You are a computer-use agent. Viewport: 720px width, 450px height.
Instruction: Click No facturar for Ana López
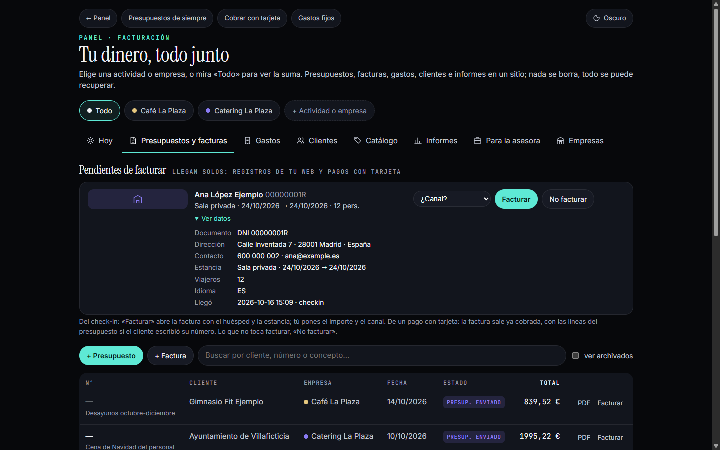coord(568,199)
